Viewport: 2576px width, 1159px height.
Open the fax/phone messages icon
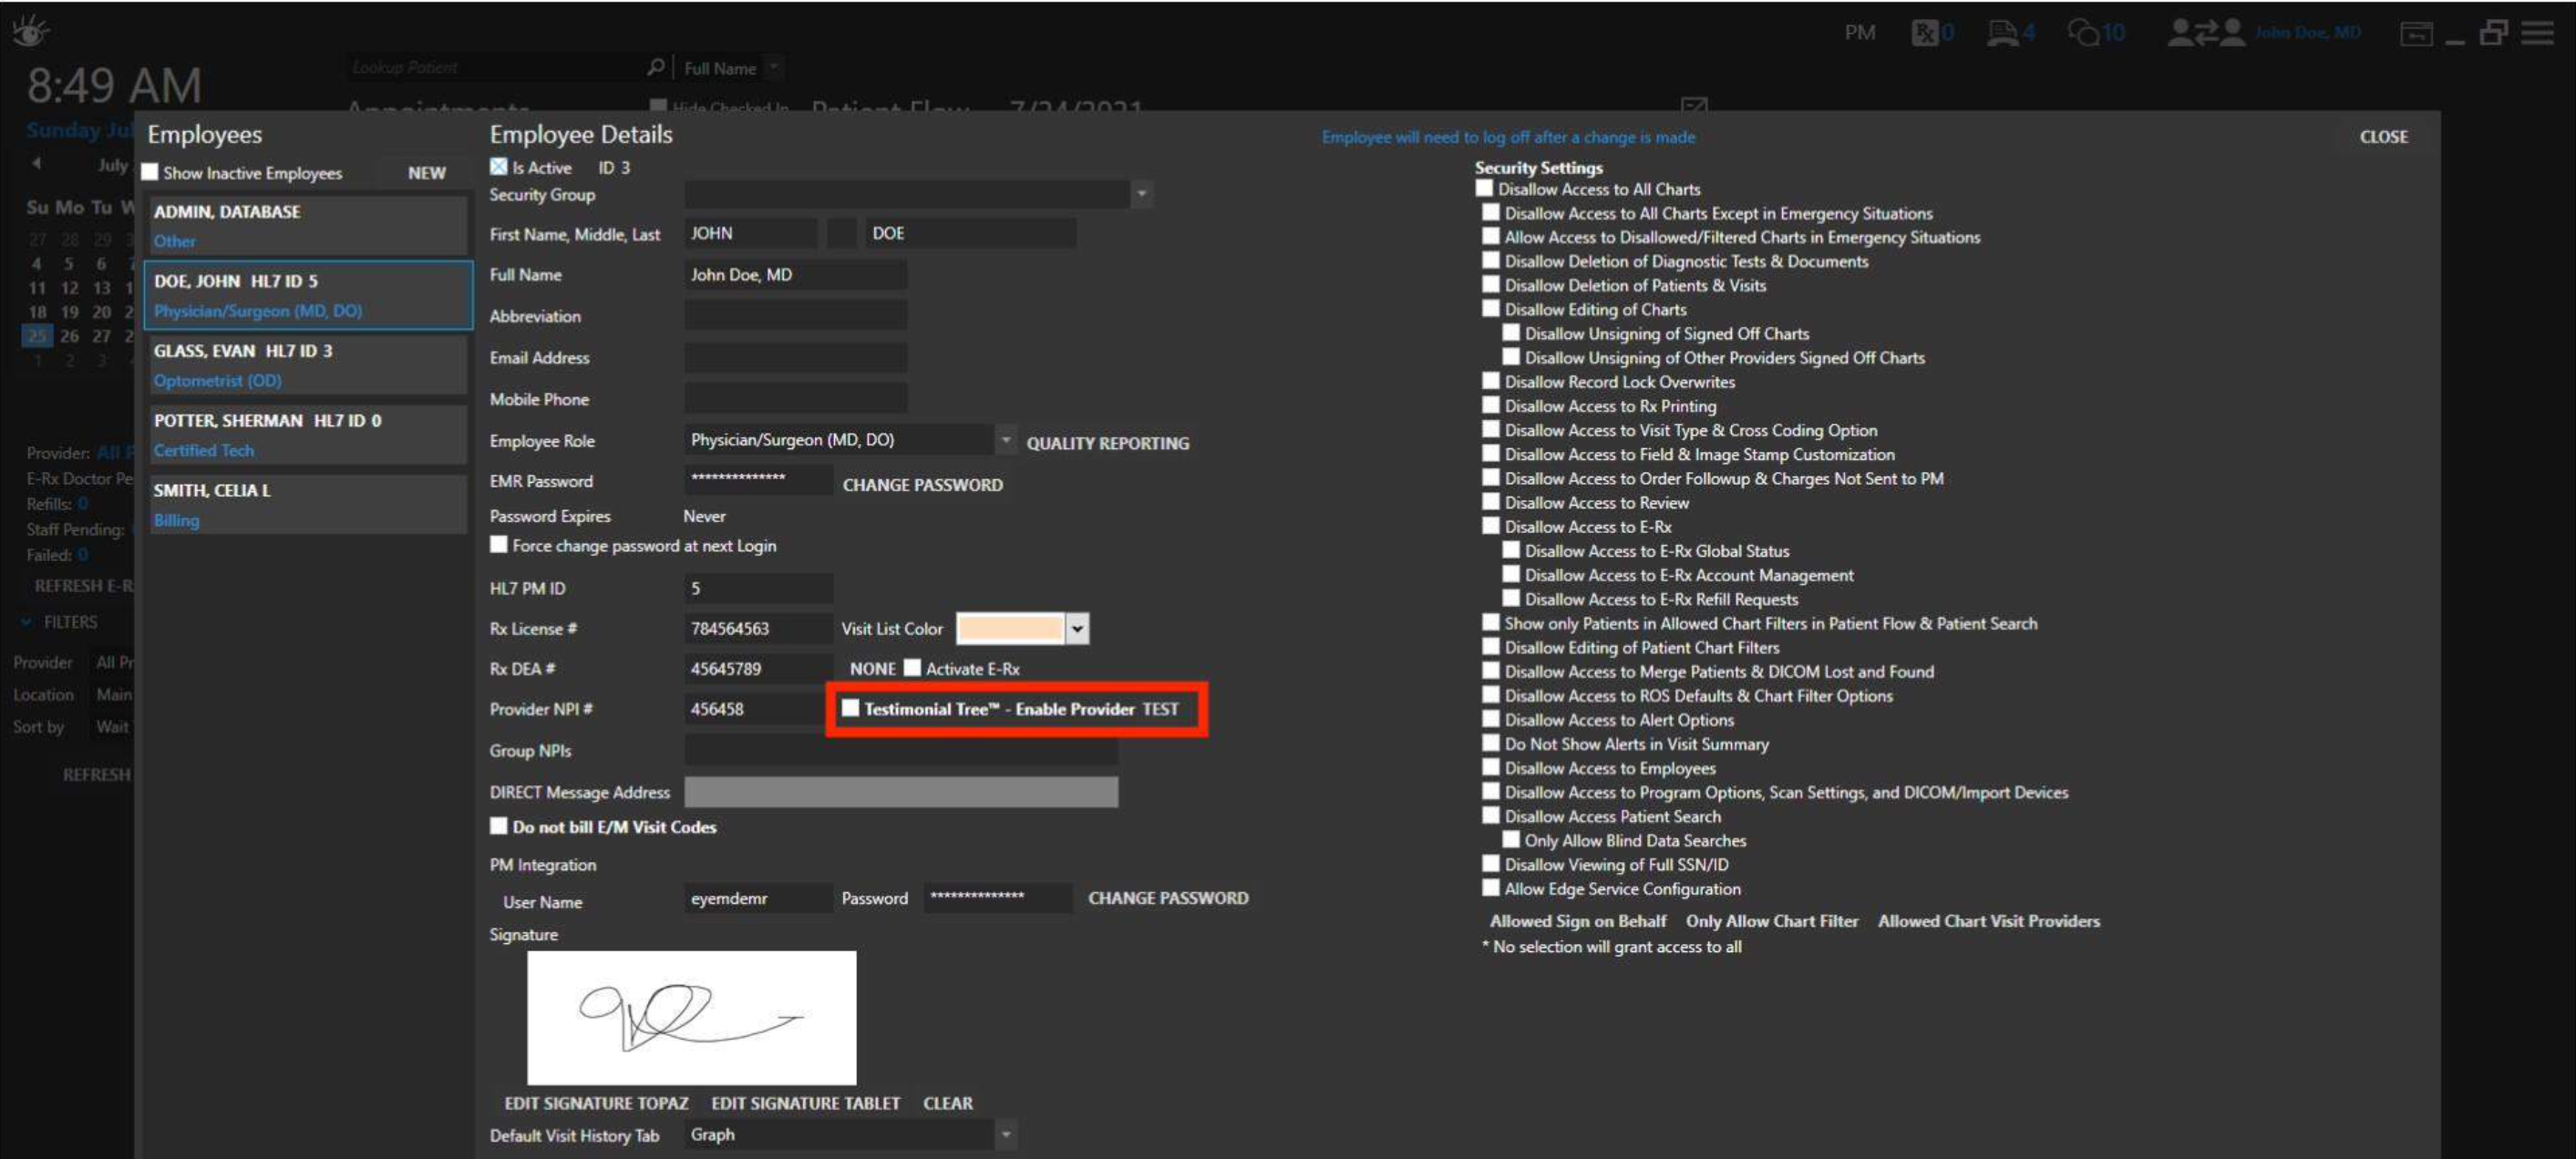click(2003, 33)
